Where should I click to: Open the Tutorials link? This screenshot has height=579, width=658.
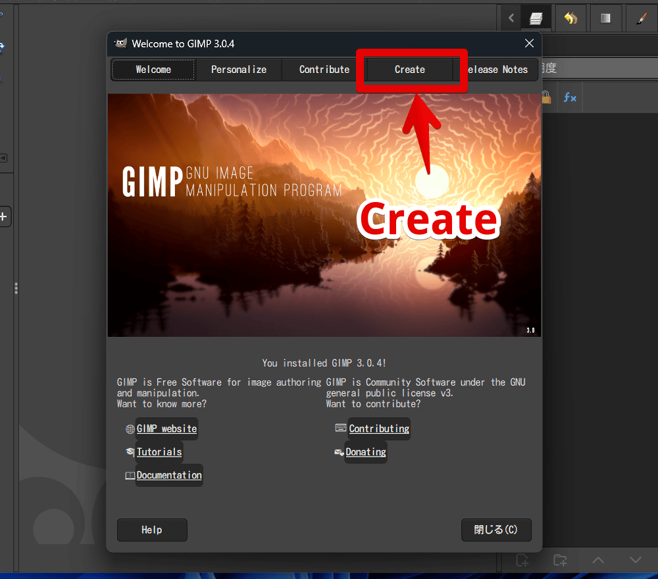pos(159,452)
